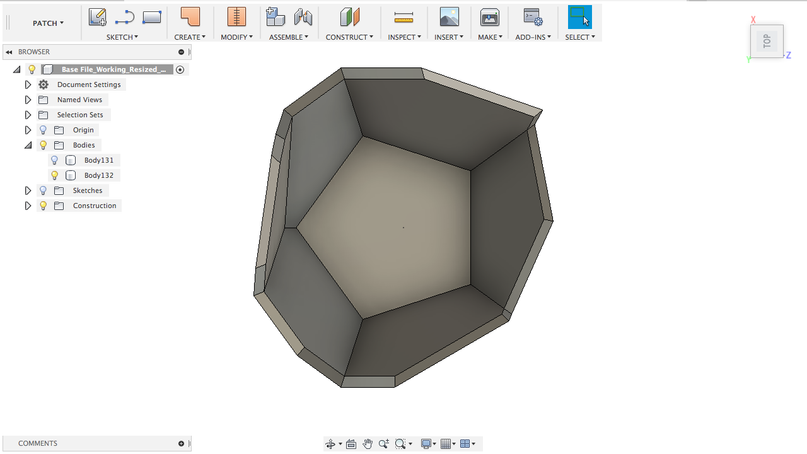The height and width of the screenshot is (454, 807).
Task: Click the Browser panel minus button
Action: coord(181,52)
